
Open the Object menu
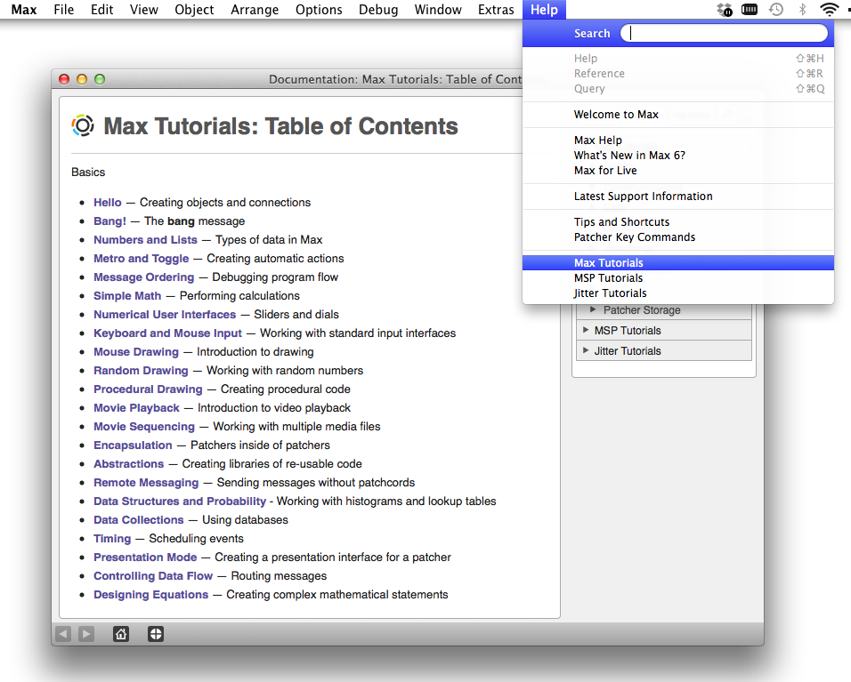tap(194, 10)
